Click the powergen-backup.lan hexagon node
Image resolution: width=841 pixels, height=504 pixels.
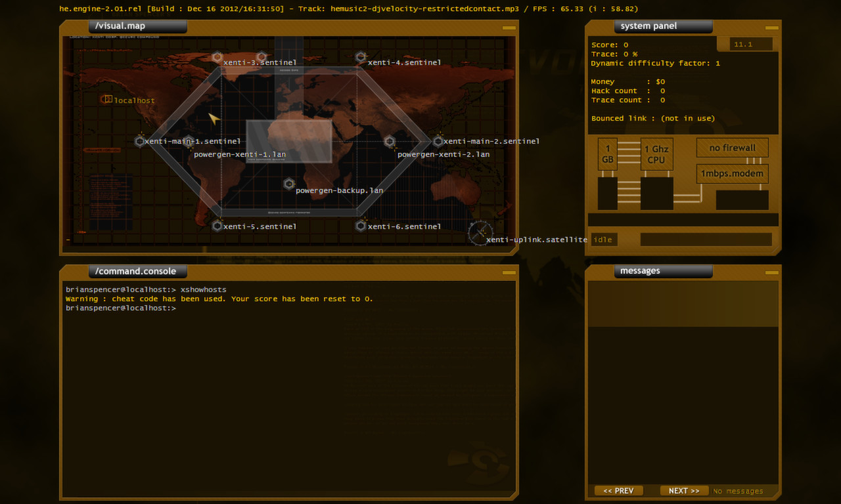pos(289,184)
